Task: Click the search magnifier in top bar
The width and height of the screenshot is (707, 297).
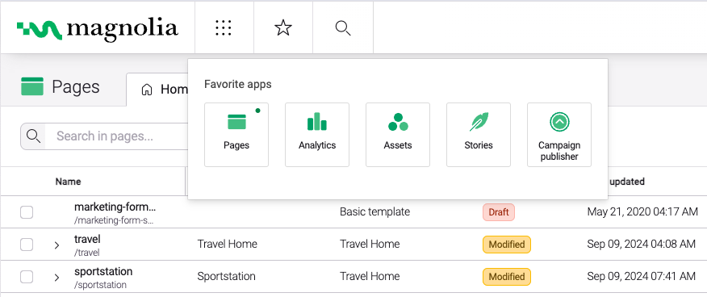Action: (x=343, y=28)
